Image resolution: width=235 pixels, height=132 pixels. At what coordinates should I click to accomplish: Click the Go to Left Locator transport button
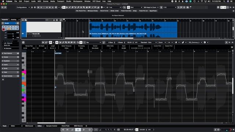63,129
